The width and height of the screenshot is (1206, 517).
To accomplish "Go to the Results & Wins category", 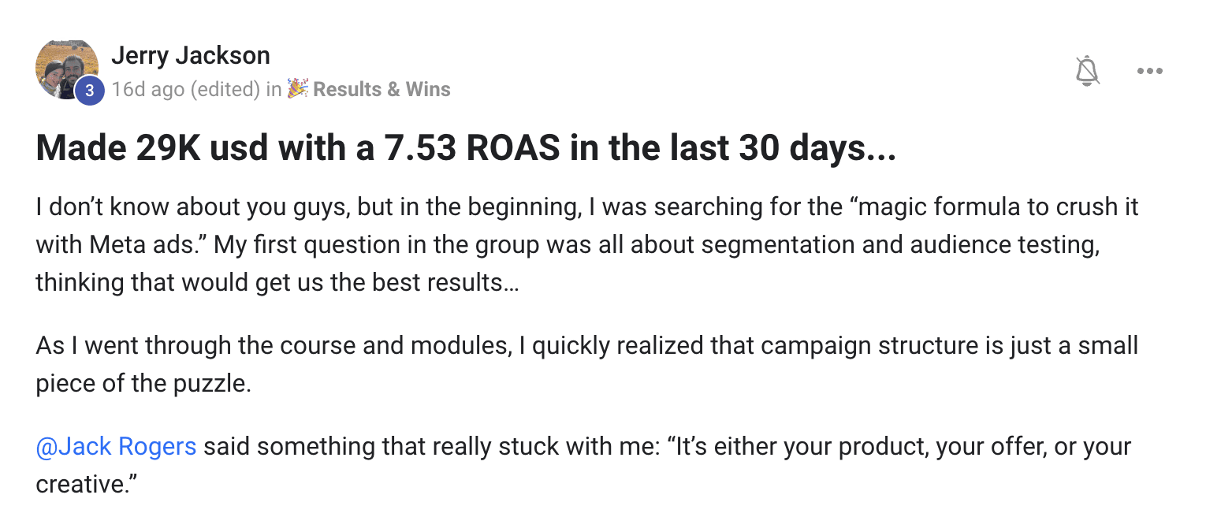I will (382, 89).
